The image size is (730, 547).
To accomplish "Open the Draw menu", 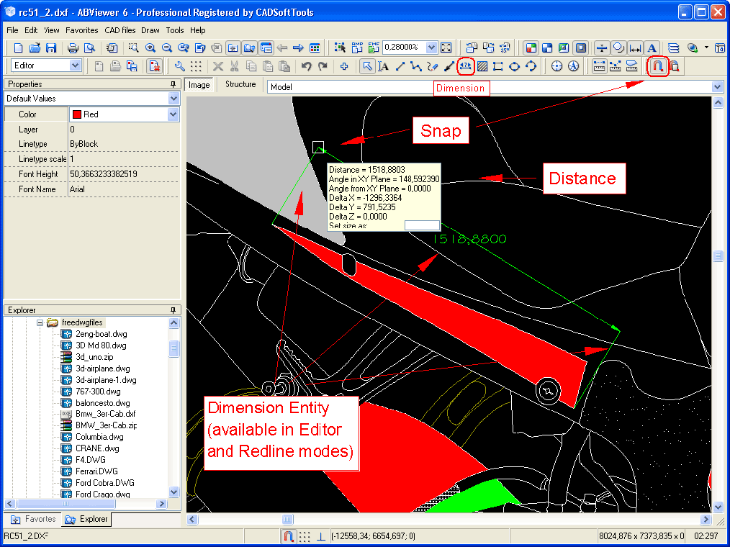I will pos(150,30).
